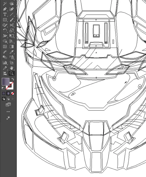Viewport: 146px width, 177px height.
Task: Select the Lasso tool
Action: click(12, 4)
